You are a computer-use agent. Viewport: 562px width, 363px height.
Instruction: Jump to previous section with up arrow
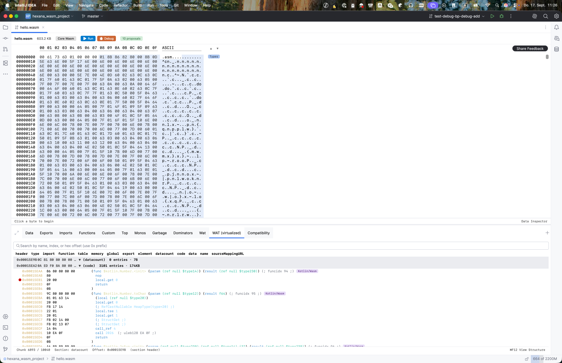(211, 49)
